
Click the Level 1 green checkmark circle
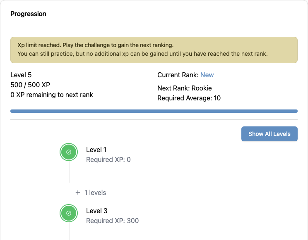coord(69,152)
